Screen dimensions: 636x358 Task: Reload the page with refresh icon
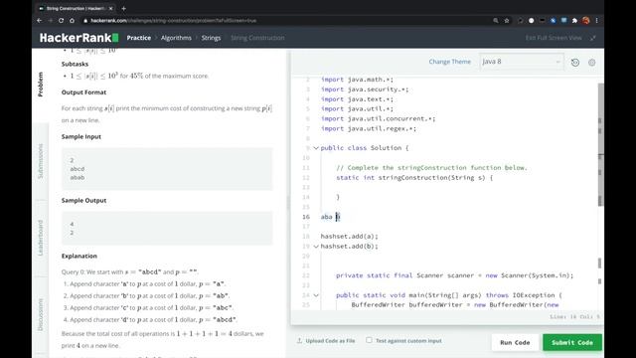coord(61,20)
